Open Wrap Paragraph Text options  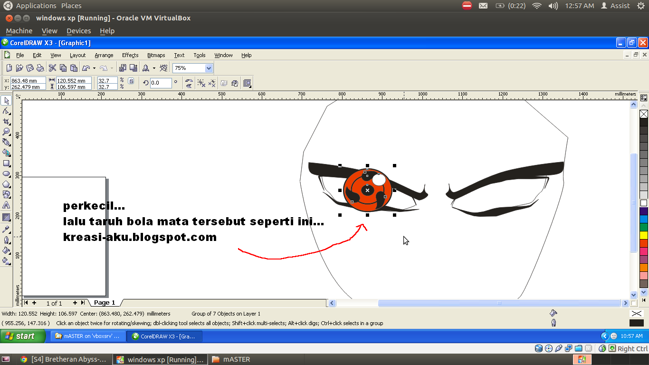247,83
